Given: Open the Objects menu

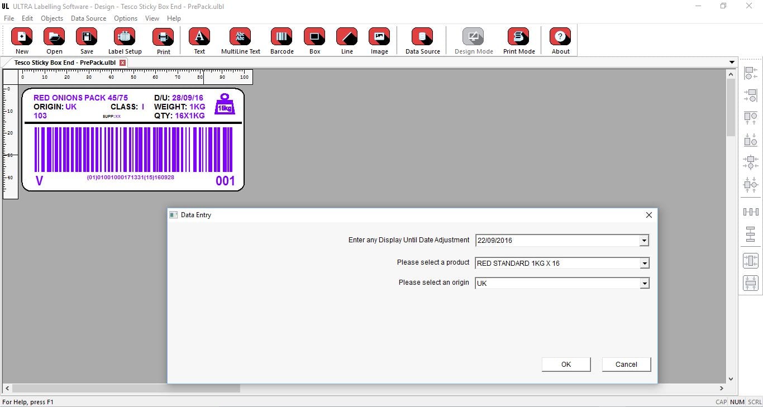Looking at the screenshot, I should 52,18.
